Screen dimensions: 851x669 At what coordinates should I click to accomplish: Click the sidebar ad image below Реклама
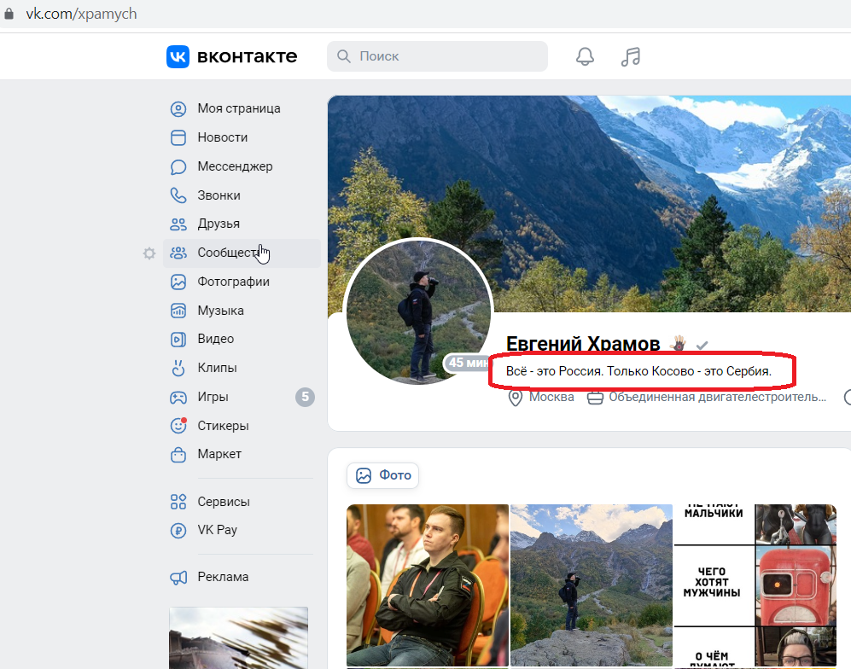coord(238,638)
